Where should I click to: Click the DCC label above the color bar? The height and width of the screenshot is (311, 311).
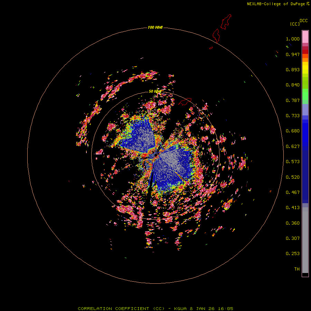coord(304,21)
